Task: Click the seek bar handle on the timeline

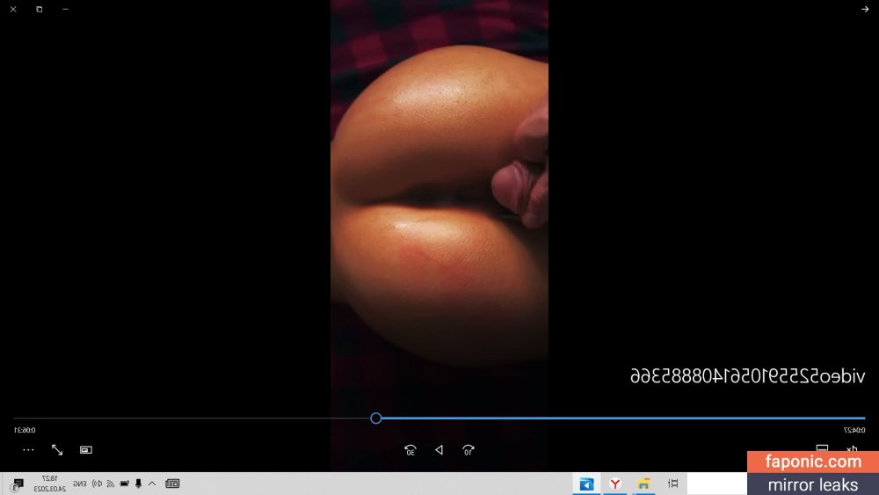Action: [375, 419]
